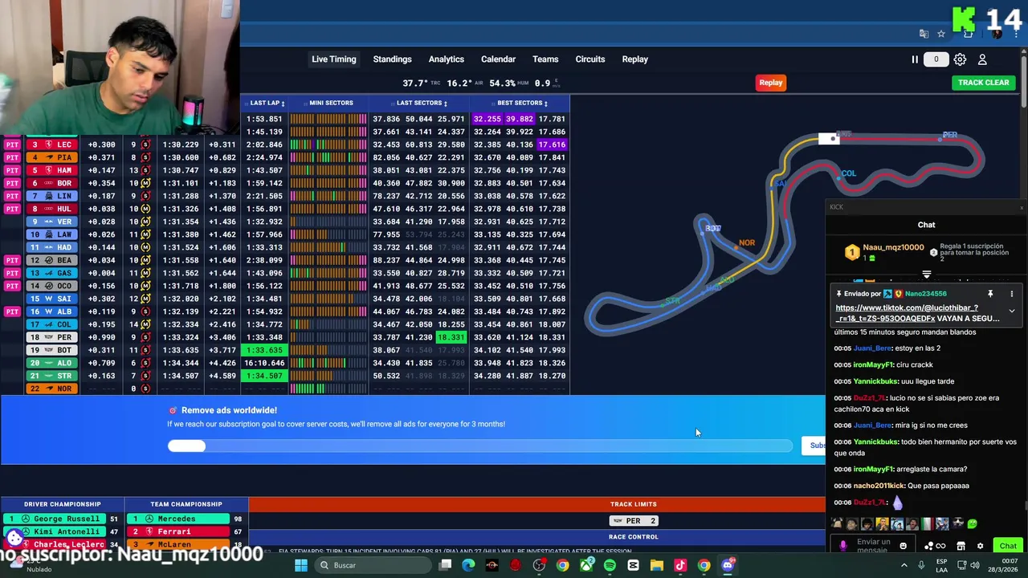The image size is (1028, 578).
Task: Click STR's green last lap 1:34.507
Action: (264, 376)
